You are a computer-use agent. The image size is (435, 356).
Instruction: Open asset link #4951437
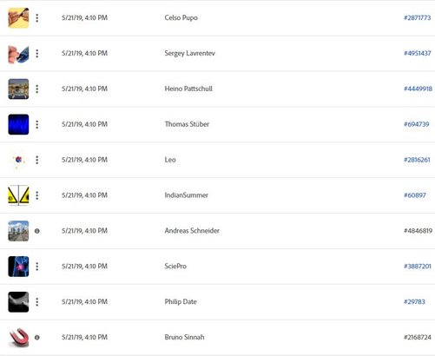(418, 53)
